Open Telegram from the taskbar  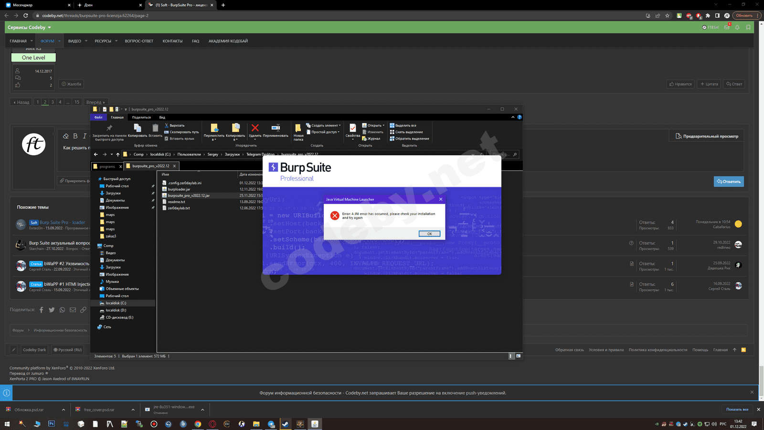271,424
